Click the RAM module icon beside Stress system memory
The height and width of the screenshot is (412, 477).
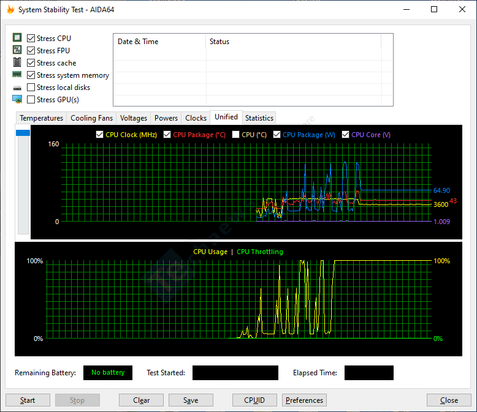(17, 74)
